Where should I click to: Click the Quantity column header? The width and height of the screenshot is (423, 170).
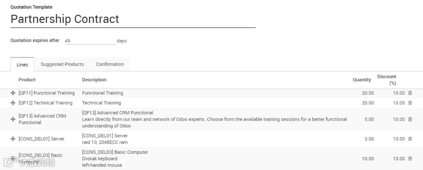point(362,80)
